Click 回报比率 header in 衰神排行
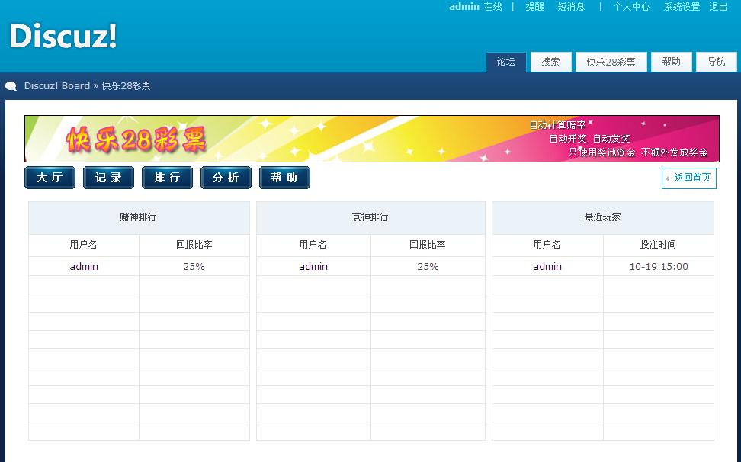Screen dimensions: 741x462 click(427, 245)
